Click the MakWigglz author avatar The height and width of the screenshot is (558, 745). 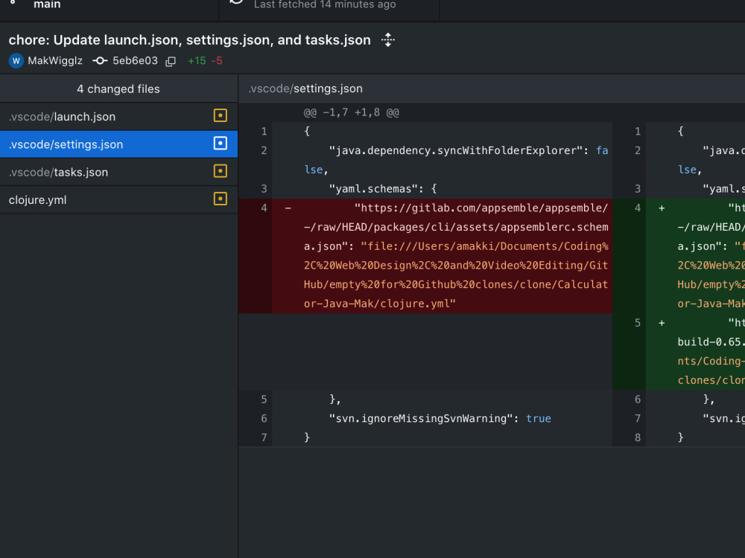pyautogui.click(x=16, y=61)
